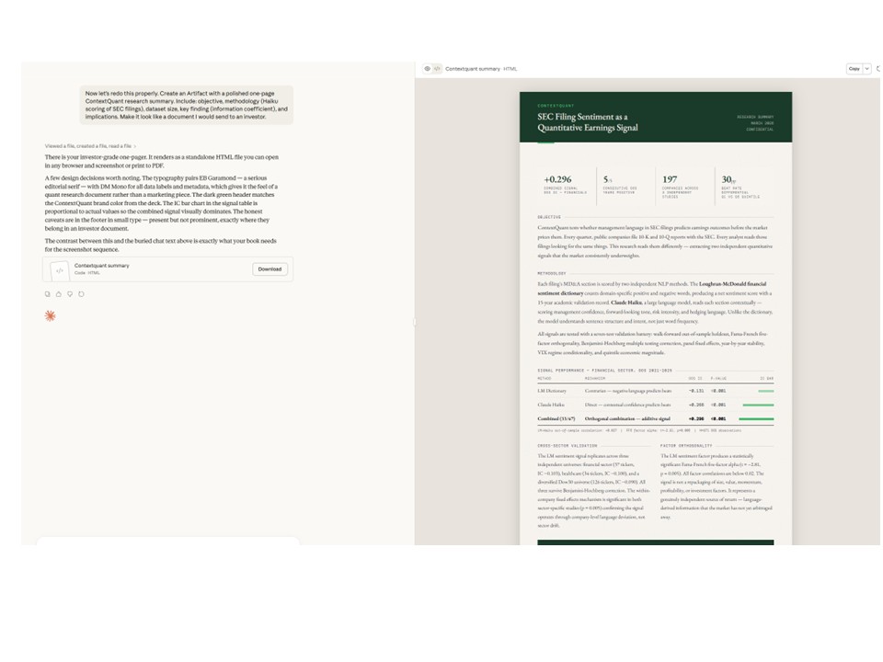
Task: Expand the artifact options chevron near Copy
Action: point(865,69)
